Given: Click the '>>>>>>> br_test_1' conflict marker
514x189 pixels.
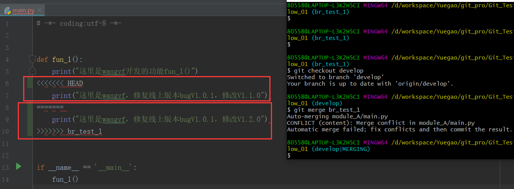Looking at the screenshot, I should tap(69, 131).
